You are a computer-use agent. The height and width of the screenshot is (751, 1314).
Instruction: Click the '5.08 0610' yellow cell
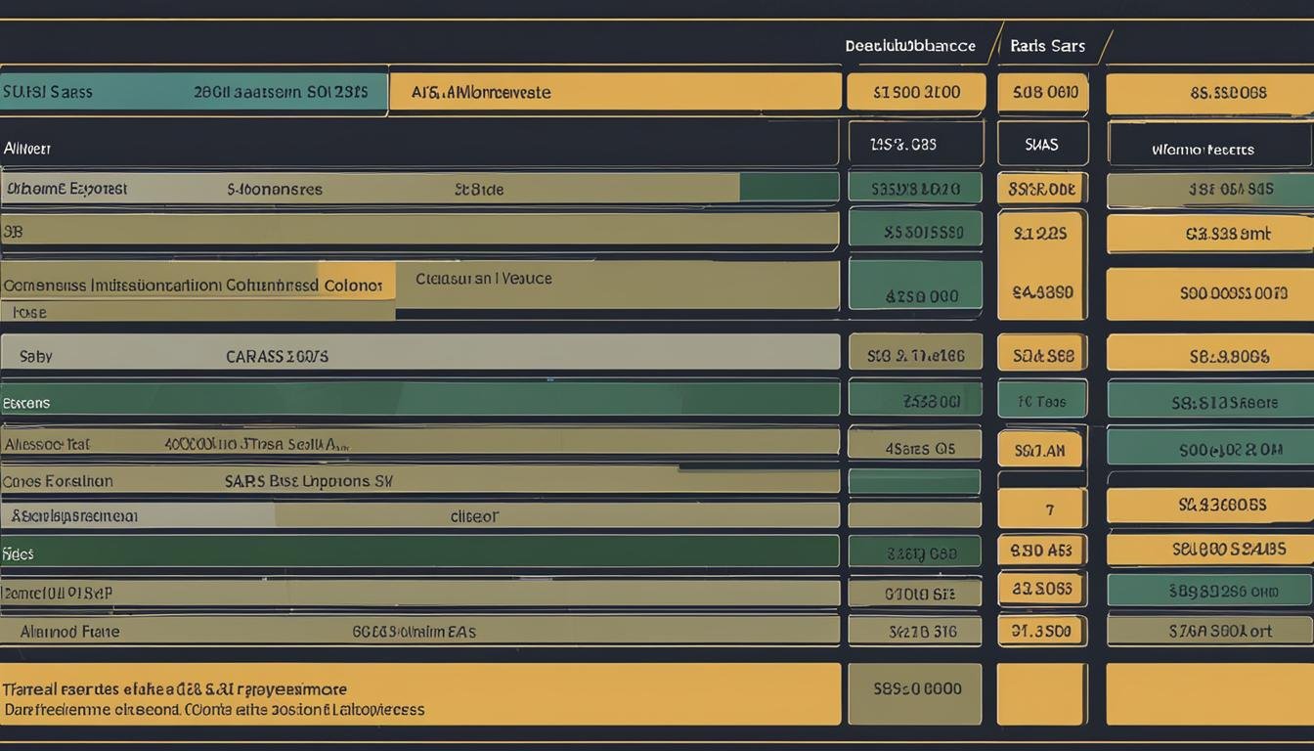(x=1043, y=92)
